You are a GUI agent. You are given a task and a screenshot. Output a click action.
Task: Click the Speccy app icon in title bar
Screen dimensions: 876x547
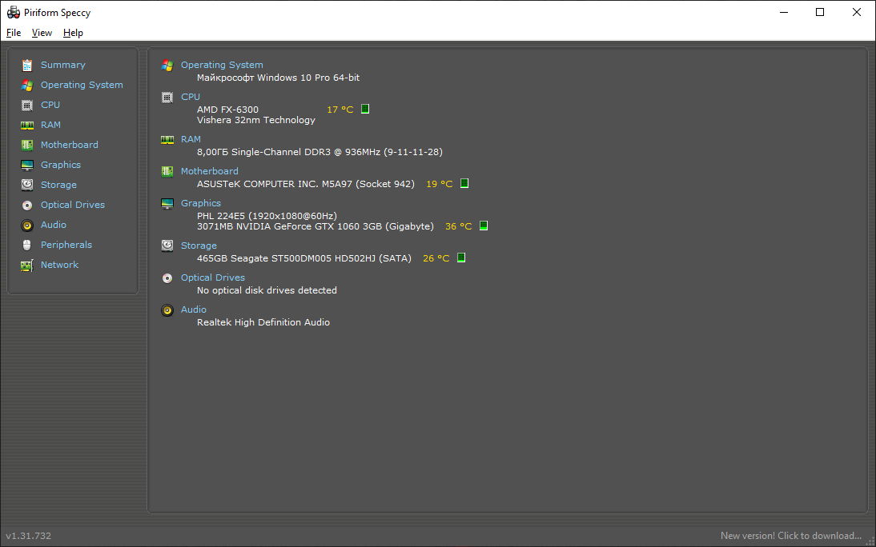coord(14,12)
